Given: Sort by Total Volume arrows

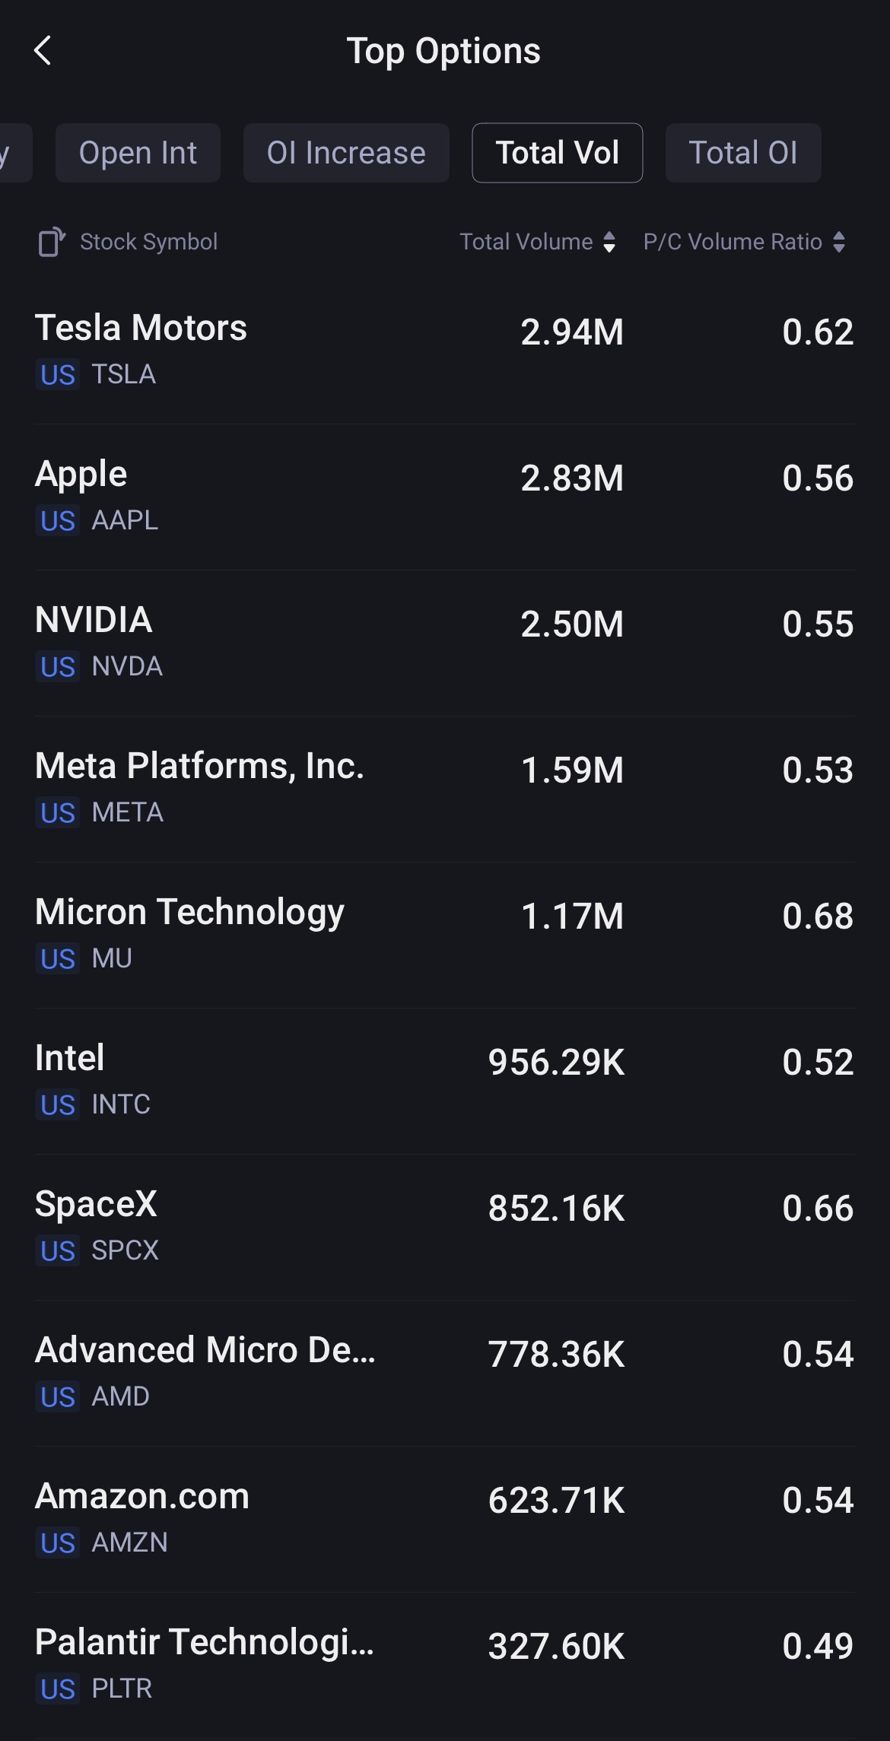Looking at the screenshot, I should click(x=609, y=242).
